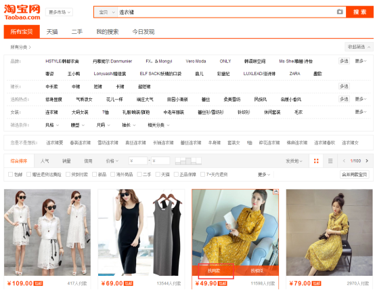Viewport: 375px width, 290px height.
Task: Expand the 腰型 waist type dropdown
Action: click(77, 125)
